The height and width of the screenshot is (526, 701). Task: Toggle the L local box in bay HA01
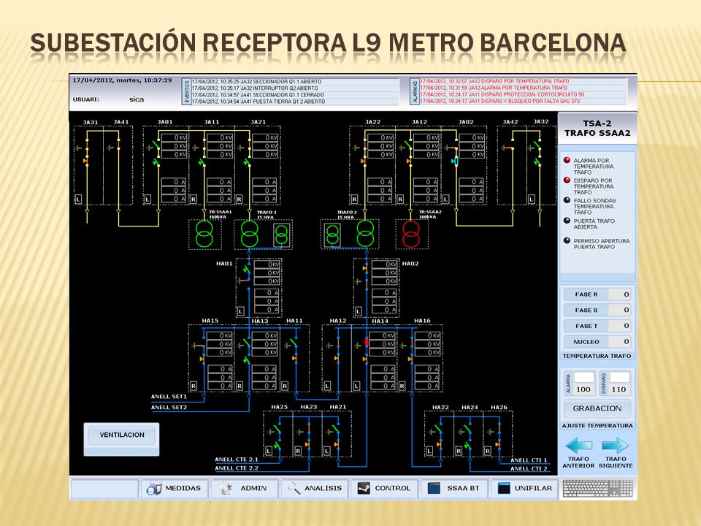(x=240, y=311)
